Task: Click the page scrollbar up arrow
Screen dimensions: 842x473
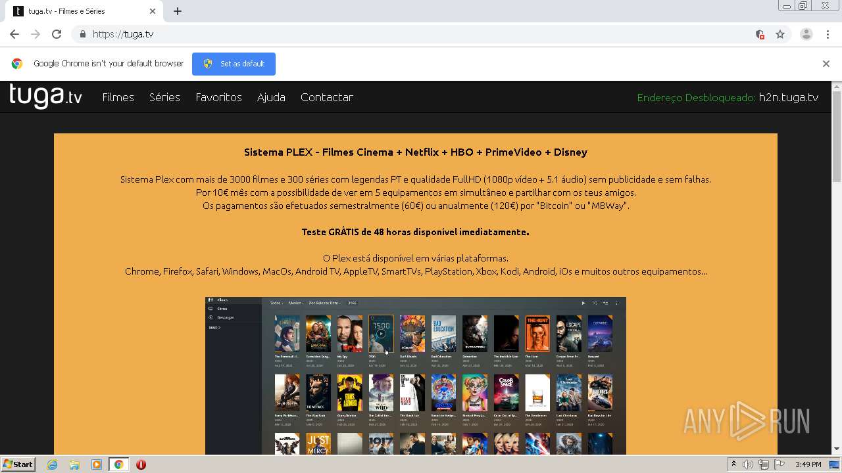Action: pos(837,86)
